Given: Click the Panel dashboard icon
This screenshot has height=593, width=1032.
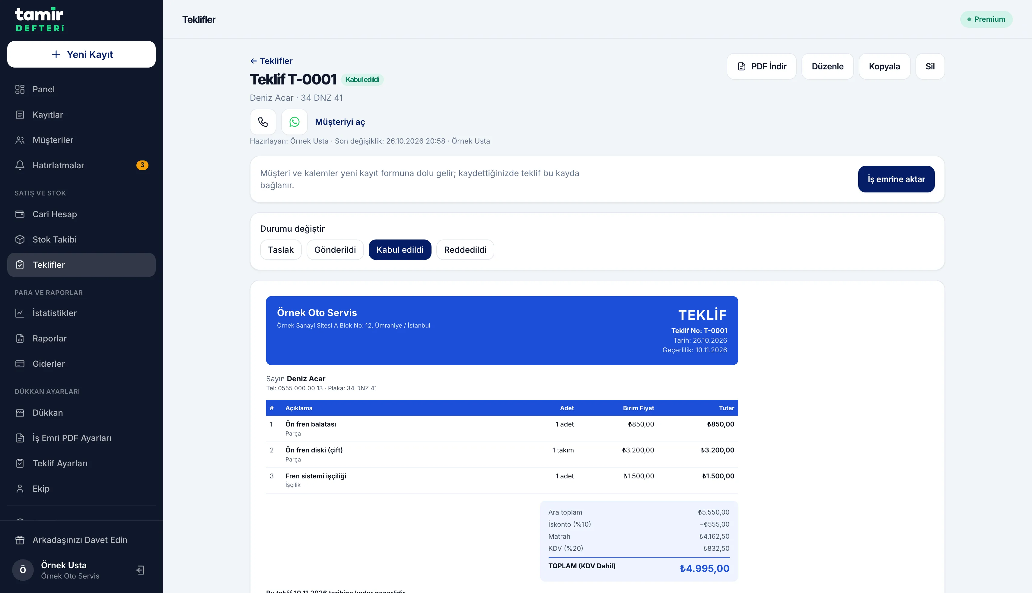Looking at the screenshot, I should [x=20, y=89].
